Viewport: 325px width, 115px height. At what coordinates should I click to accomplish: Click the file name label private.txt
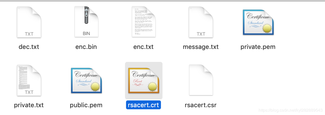pyautogui.click(x=29, y=105)
